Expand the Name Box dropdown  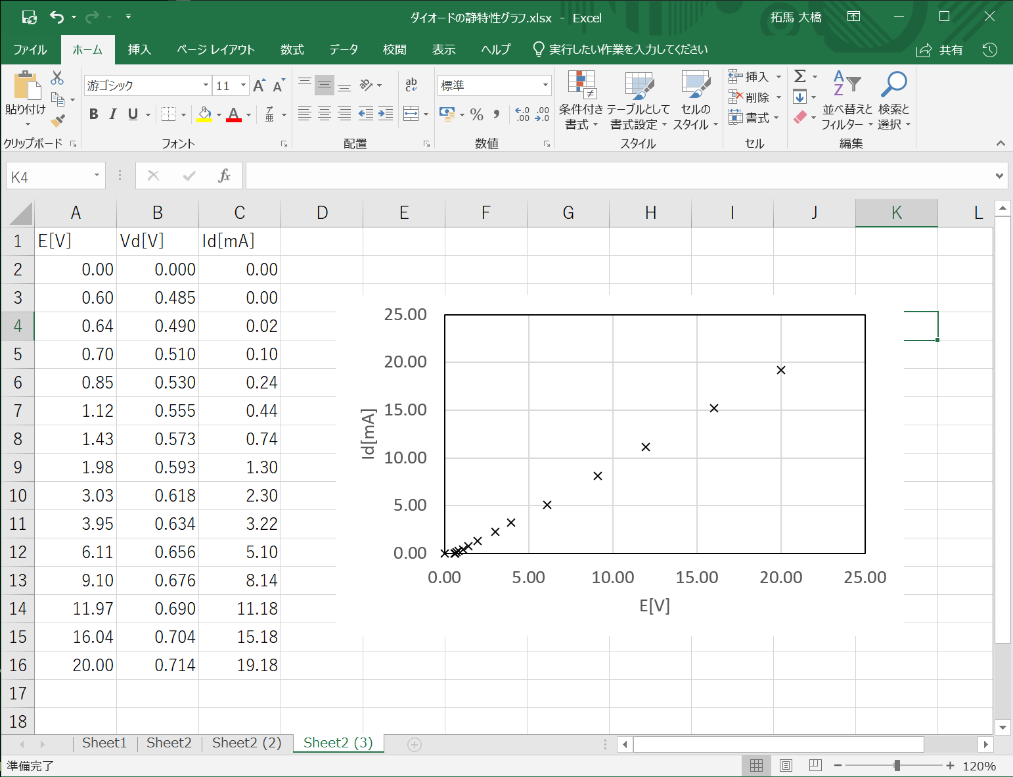pyautogui.click(x=97, y=176)
